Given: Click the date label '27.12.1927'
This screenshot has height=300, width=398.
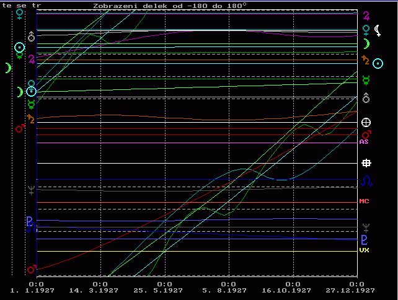Looking at the screenshot, I should [x=350, y=291].
